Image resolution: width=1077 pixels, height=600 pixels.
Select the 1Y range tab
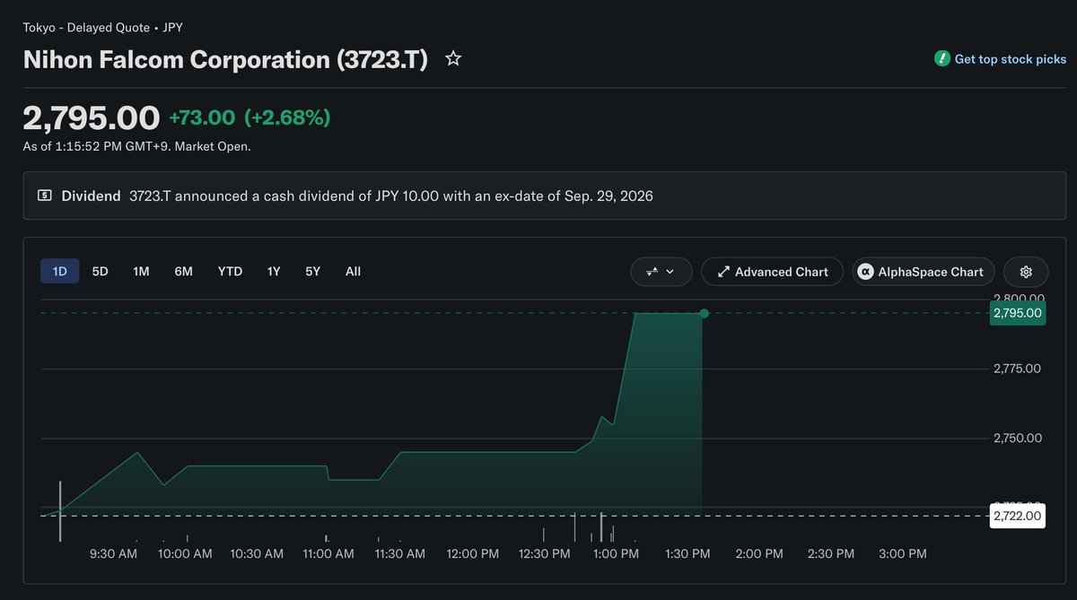tap(273, 271)
